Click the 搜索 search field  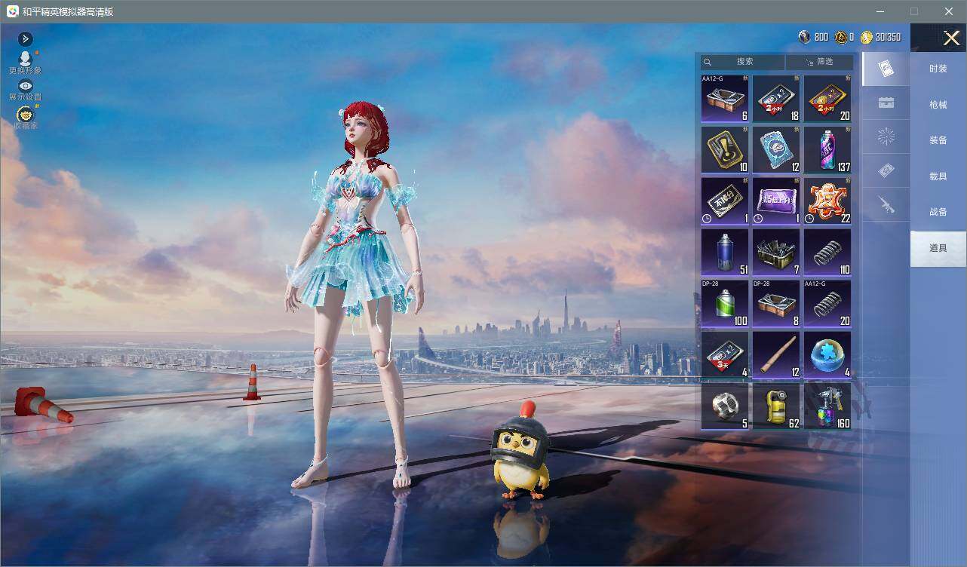[x=743, y=62]
